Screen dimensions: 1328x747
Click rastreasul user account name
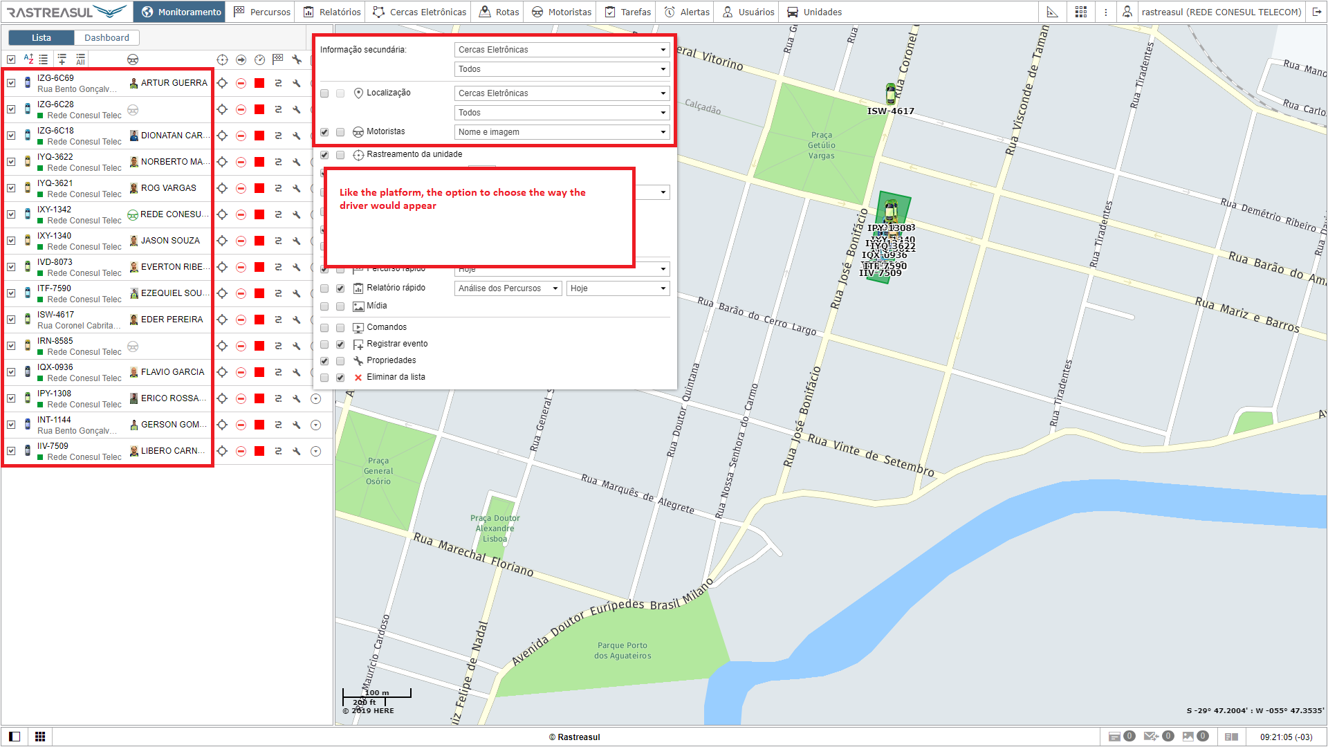pos(1221,12)
